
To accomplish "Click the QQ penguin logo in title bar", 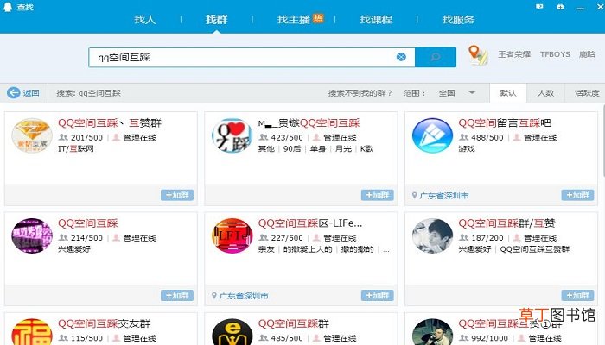I will 7,7.
